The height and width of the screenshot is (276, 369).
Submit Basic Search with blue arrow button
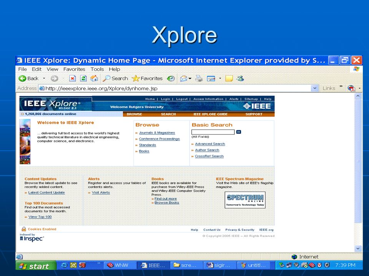point(239,132)
